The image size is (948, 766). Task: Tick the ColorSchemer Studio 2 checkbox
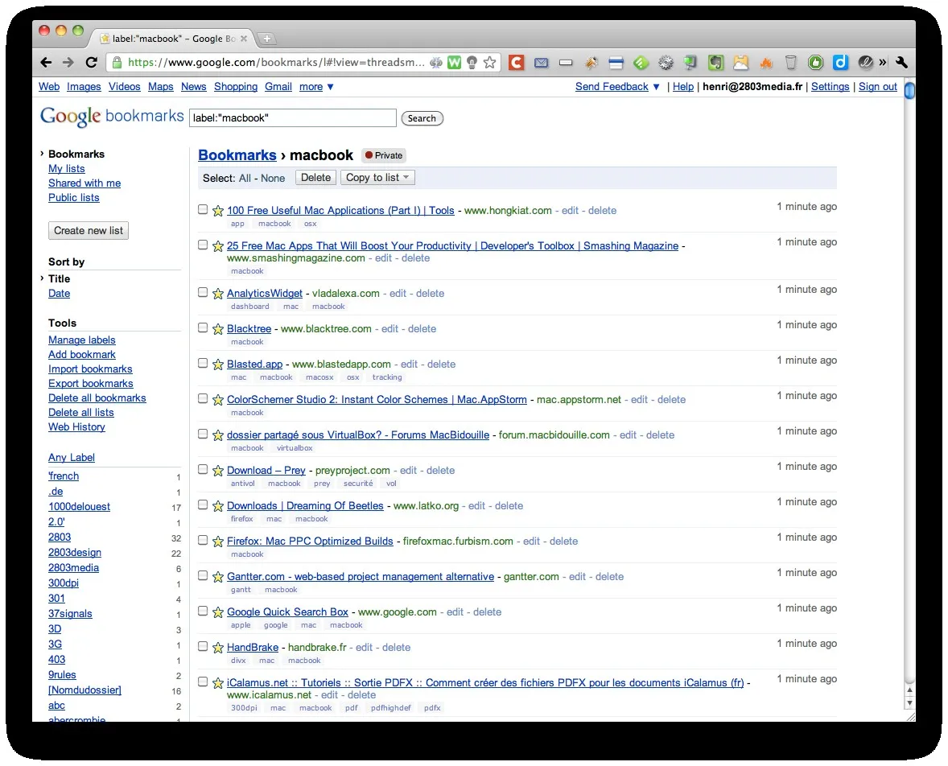click(x=203, y=398)
